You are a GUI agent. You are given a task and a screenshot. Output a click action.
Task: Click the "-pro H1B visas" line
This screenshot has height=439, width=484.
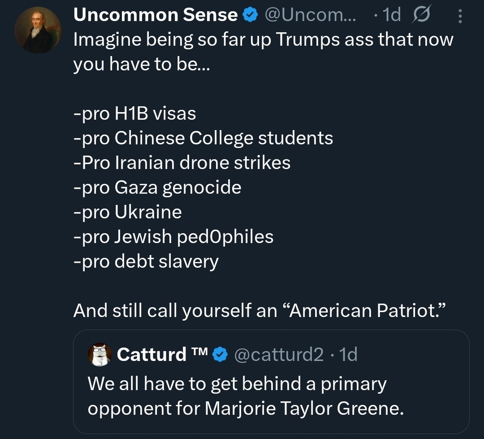[135, 114]
